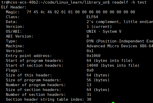Viewport: 153px width, 103px height.
Task: Click the 'Entry point address:' label
Action: pos(29,56)
